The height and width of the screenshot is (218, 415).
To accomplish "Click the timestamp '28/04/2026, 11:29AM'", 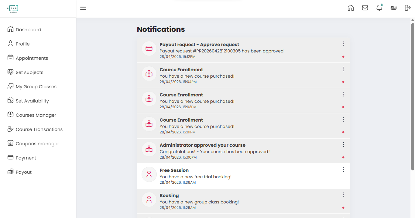I will 178,208.
